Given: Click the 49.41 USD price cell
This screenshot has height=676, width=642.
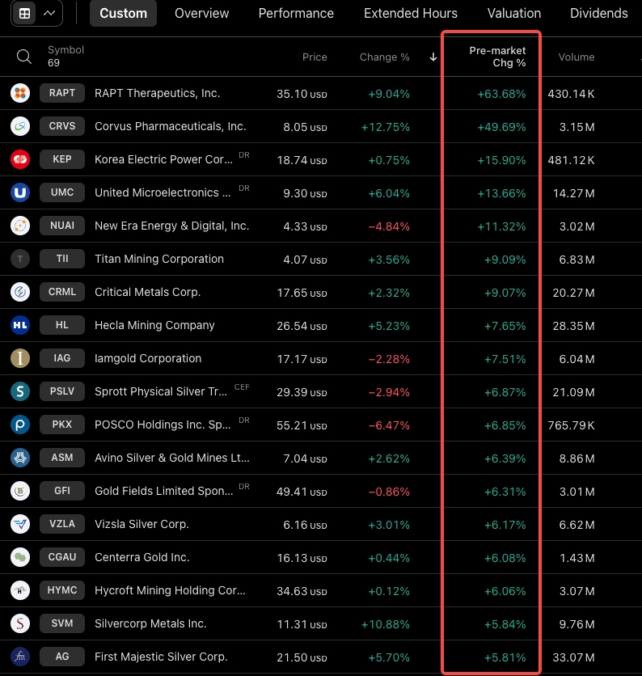Looking at the screenshot, I should click(302, 492).
